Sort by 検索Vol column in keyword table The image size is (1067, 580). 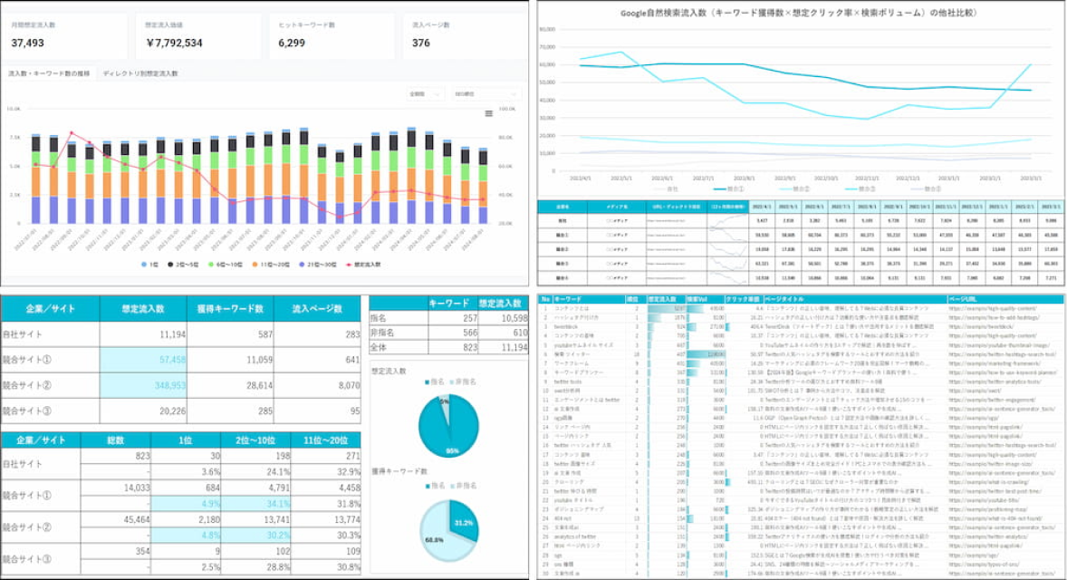[x=698, y=298]
